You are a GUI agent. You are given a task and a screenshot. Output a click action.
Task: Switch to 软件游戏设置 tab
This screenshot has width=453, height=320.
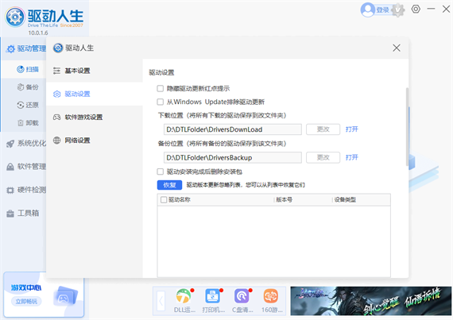click(x=95, y=118)
